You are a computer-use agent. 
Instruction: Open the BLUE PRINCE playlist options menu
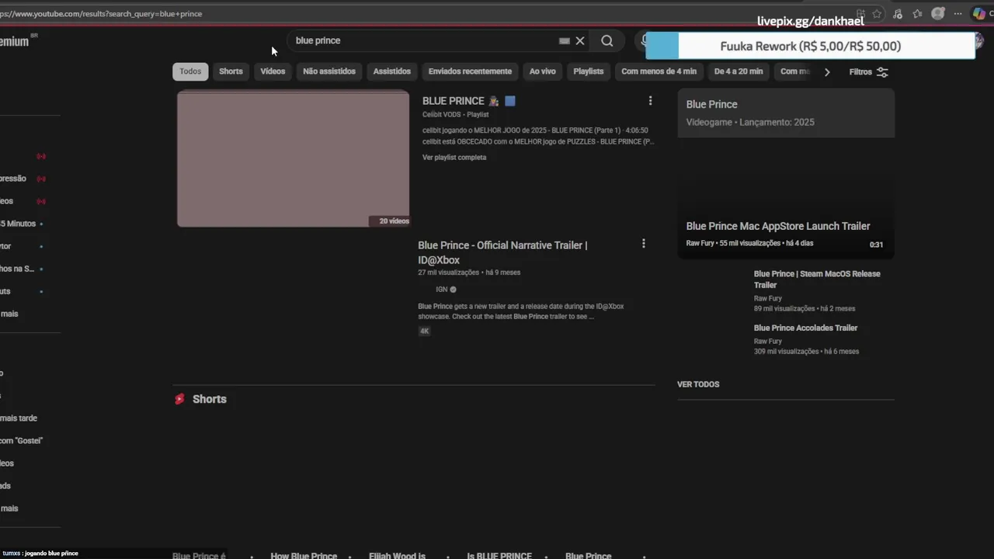click(650, 101)
